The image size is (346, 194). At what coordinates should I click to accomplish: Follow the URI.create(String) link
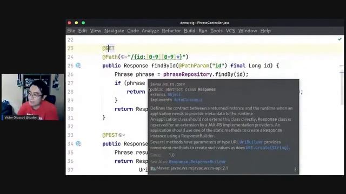(x=267, y=148)
